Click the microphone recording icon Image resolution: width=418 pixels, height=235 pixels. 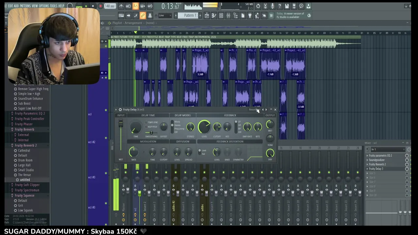coord(272,6)
